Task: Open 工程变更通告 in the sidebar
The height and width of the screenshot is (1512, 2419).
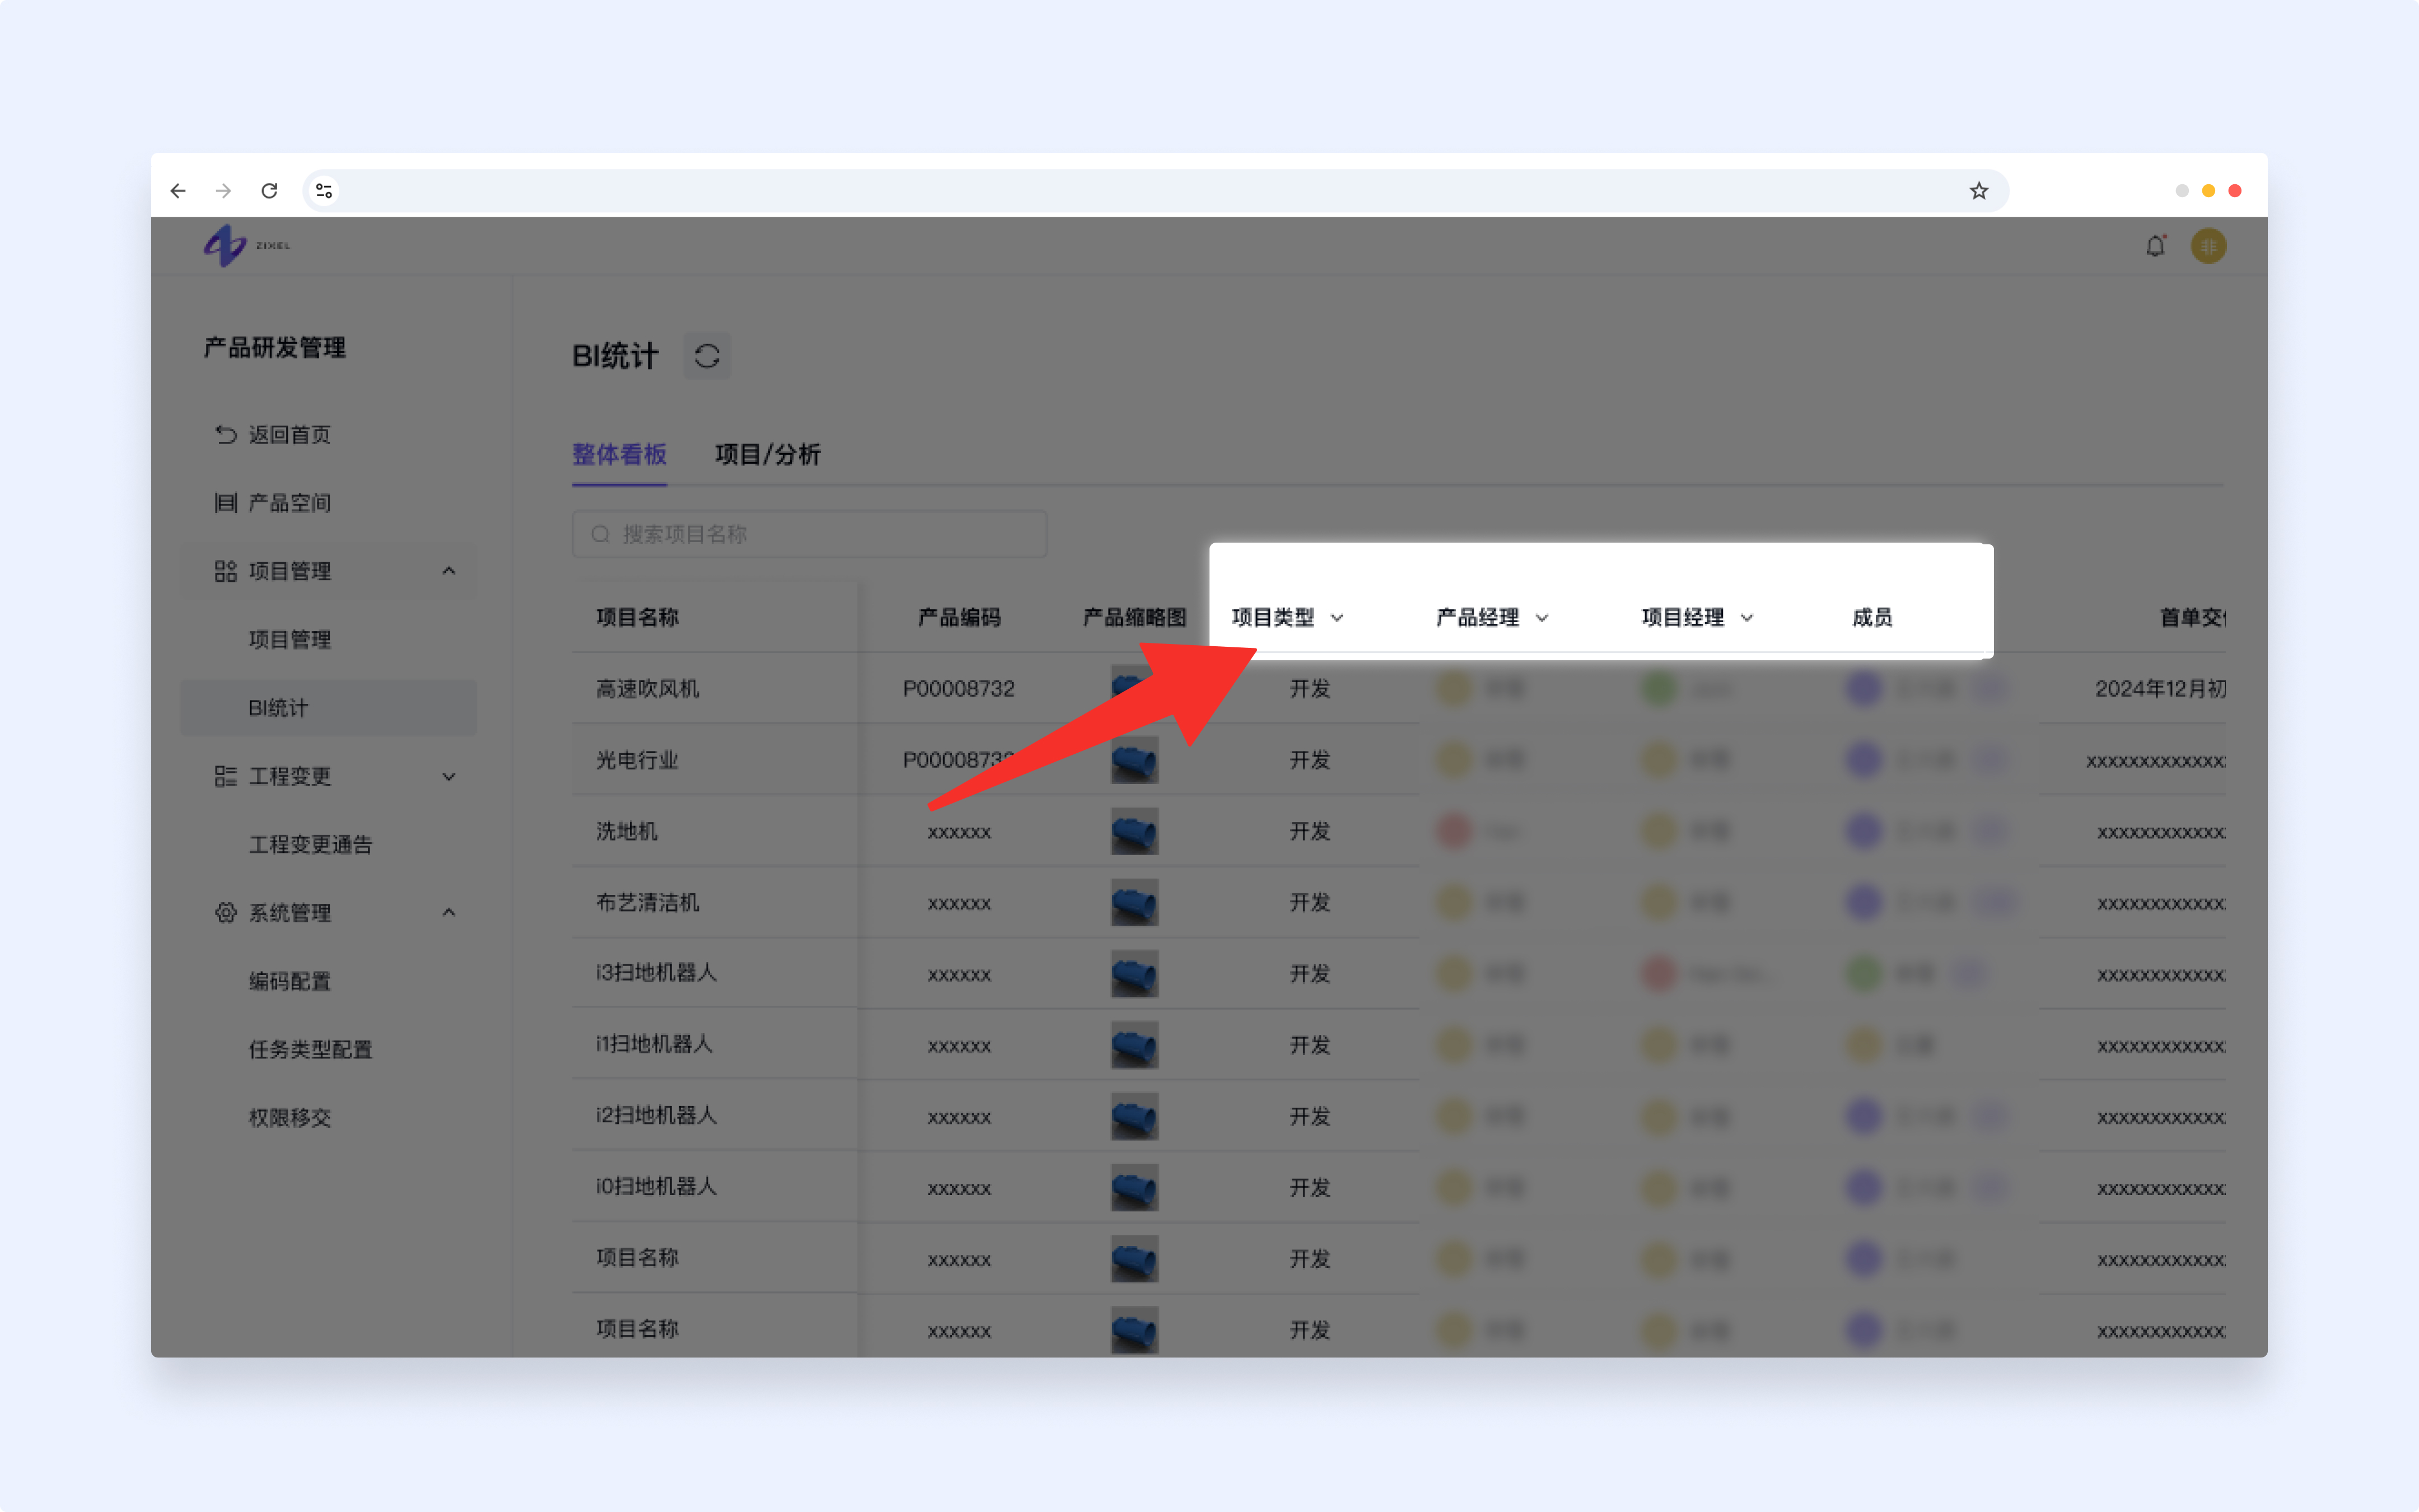Action: pyautogui.click(x=310, y=845)
